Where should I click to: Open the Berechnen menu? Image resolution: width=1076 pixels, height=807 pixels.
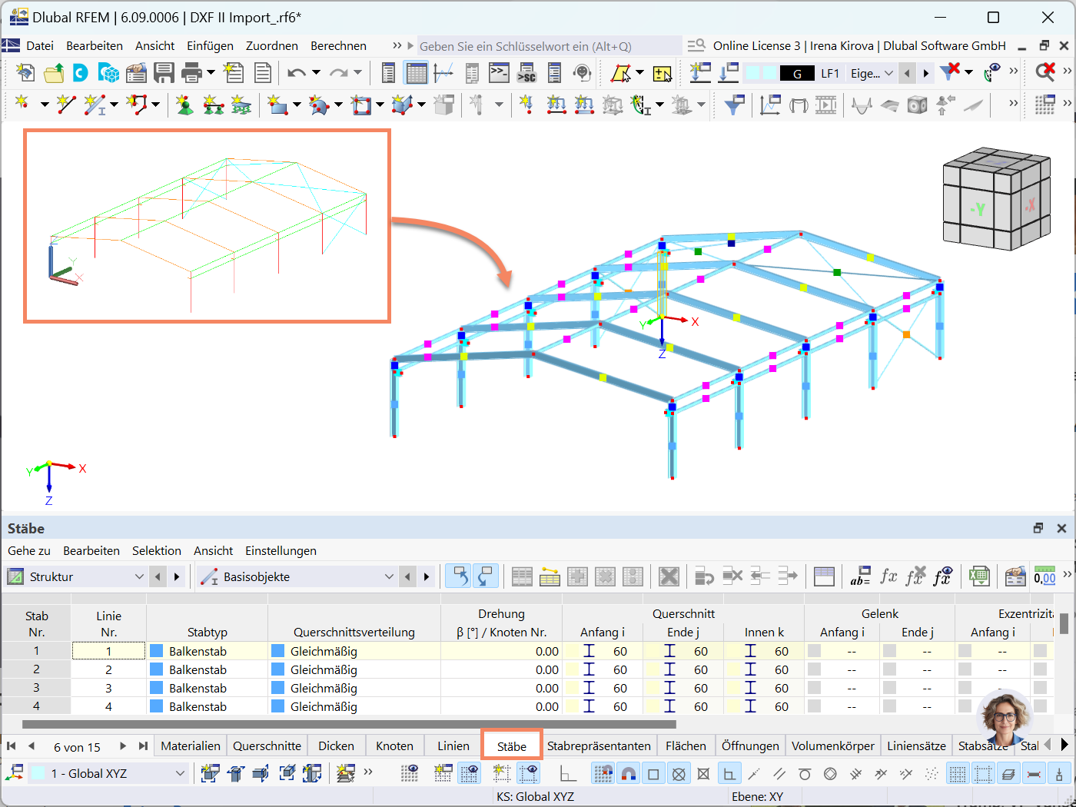[x=338, y=45]
